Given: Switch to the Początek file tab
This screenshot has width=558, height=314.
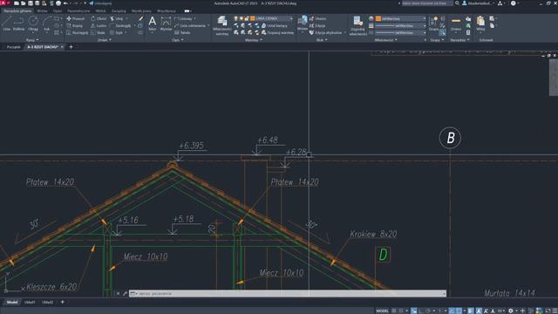Looking at the screenshot, I should click(x=14, y=47).
